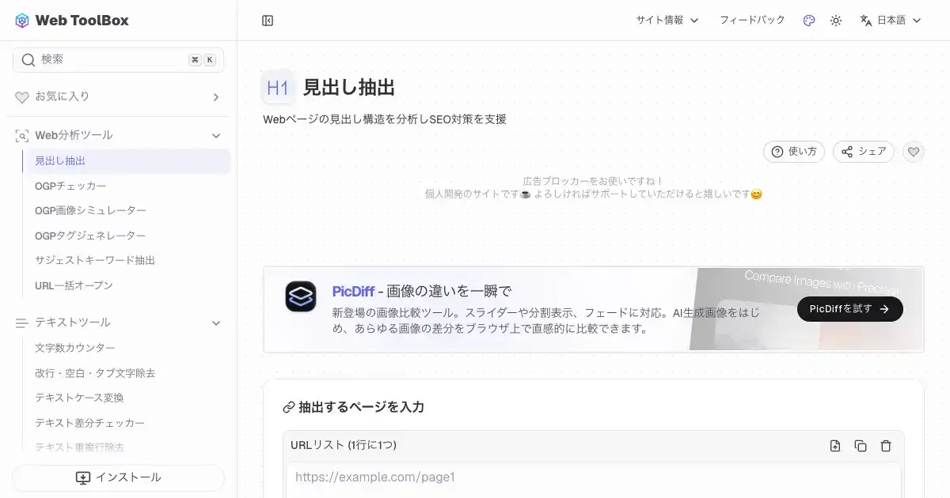This screenshot has height=498, width=950.
Task: Click the 使い方 help button
Action: [x=793, y=152]
